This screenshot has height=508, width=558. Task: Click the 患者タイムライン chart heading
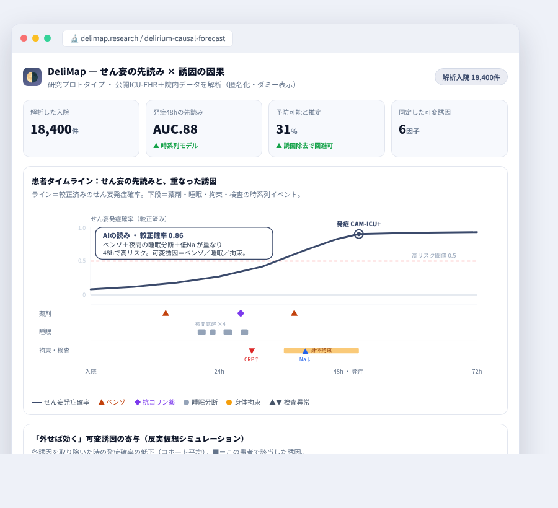(124, 181)
